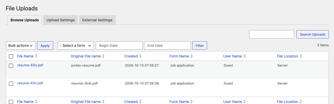Sort by Created column in top header

(131, 56)
